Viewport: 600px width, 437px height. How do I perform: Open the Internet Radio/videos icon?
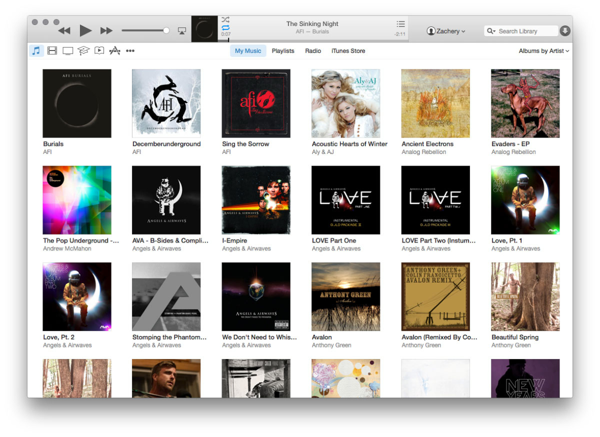pos(99,50)
